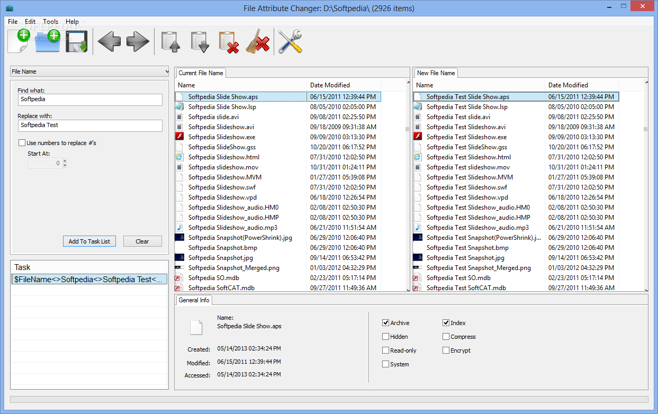Select the General Info tab
The width and height of the screenshot is (658, 414).
pos(194,300)
